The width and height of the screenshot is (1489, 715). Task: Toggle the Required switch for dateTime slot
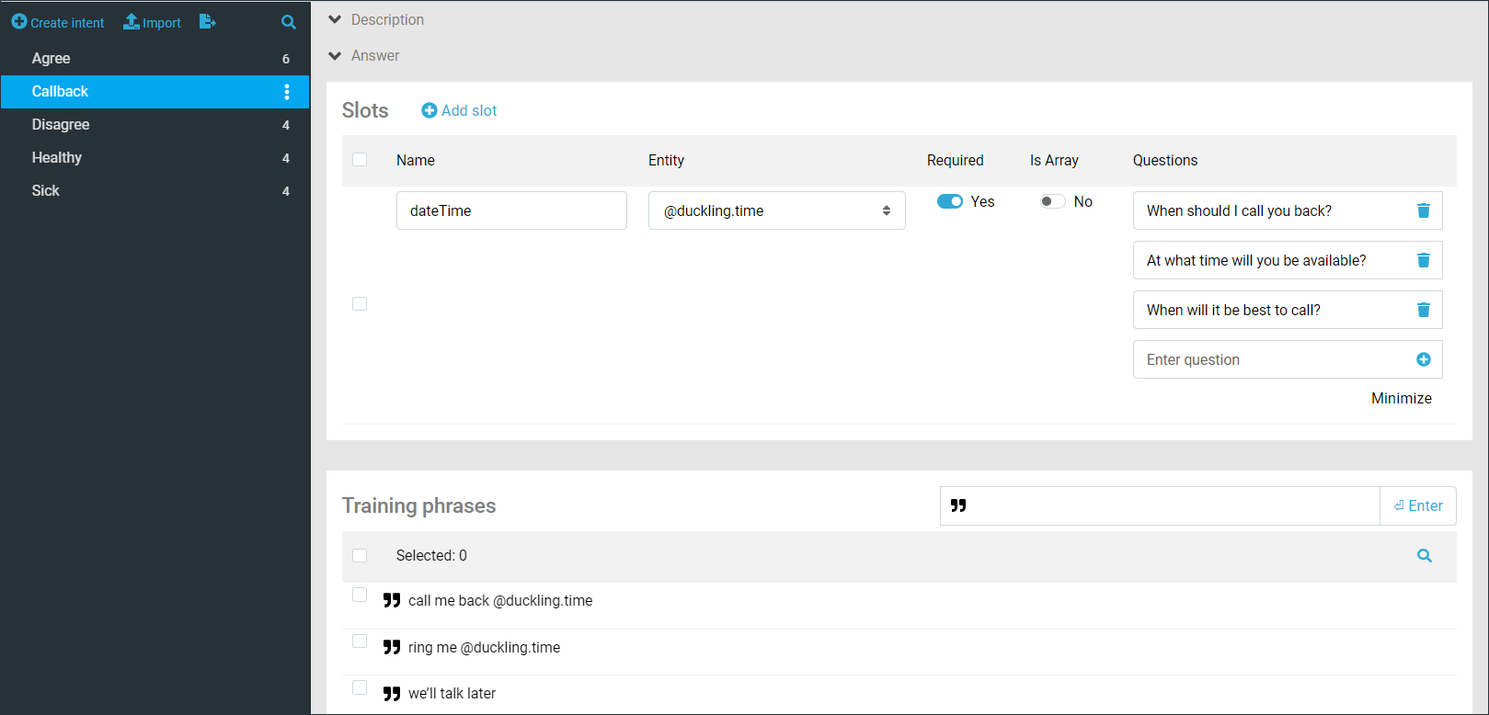coord(949,201)
